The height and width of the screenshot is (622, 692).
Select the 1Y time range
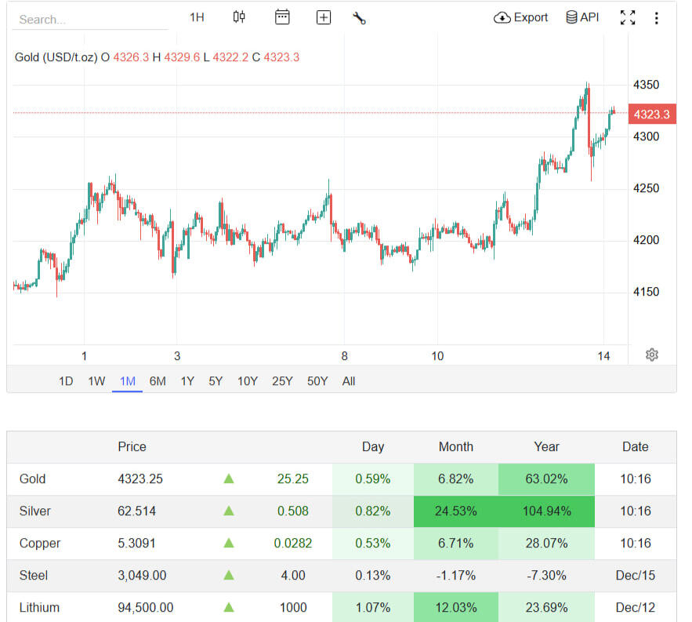(x=187, y=381)
